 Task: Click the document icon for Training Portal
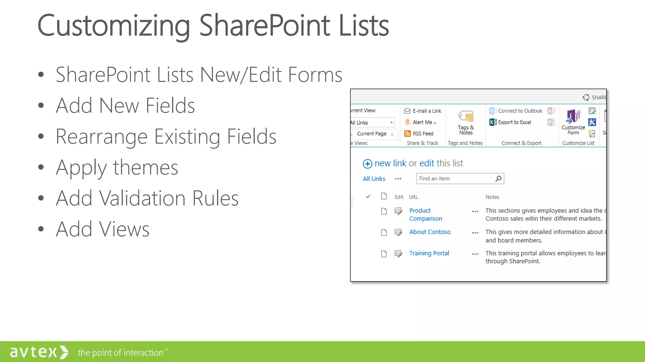[384, 254]
